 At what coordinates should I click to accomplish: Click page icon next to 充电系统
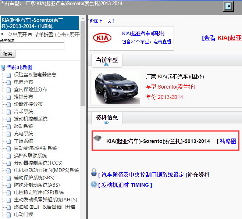[9, 134]
